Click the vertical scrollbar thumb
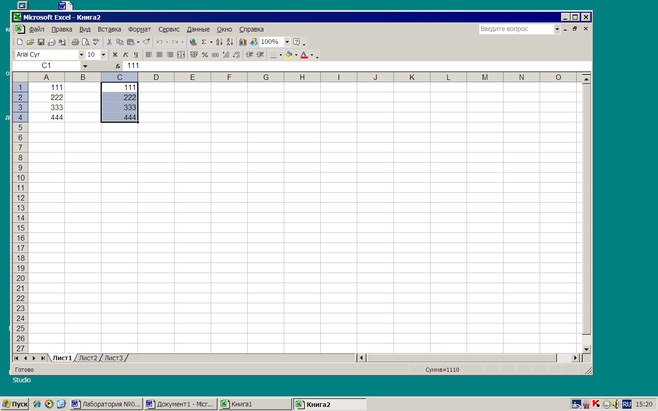 pyautogui.click(x=587, y=209)
